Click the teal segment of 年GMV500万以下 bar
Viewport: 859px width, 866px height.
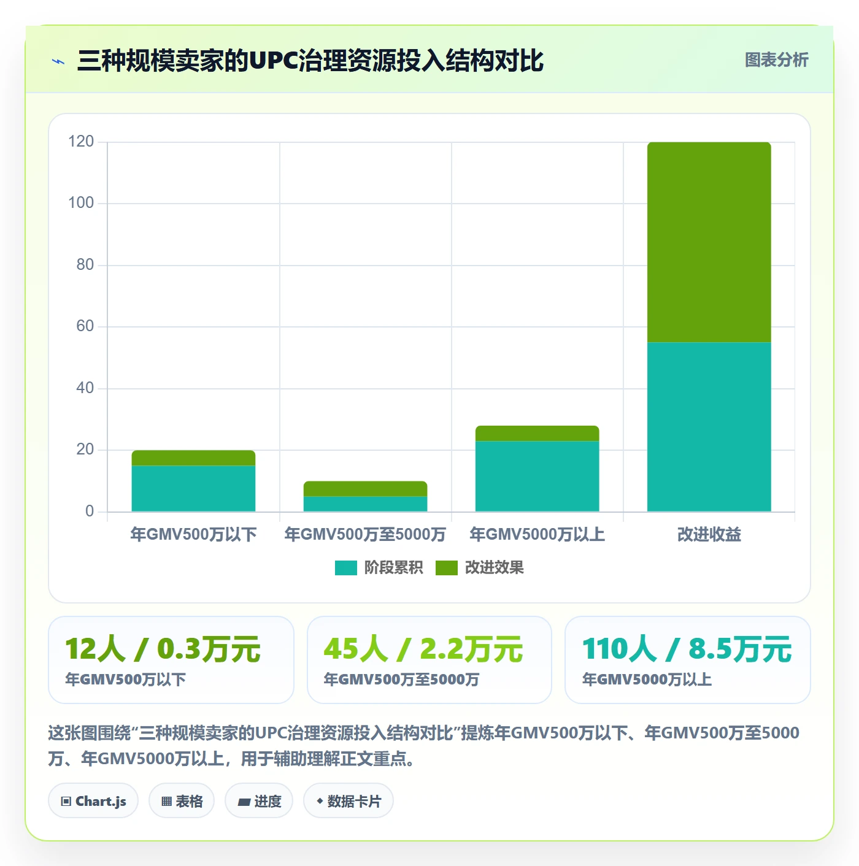[193, 489]
